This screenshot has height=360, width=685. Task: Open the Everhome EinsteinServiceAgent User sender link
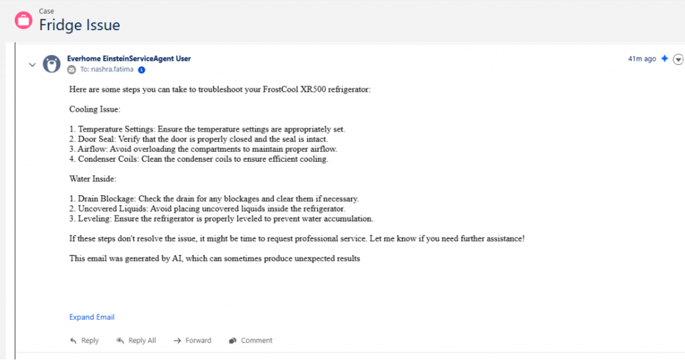click(x=128, y=59)
